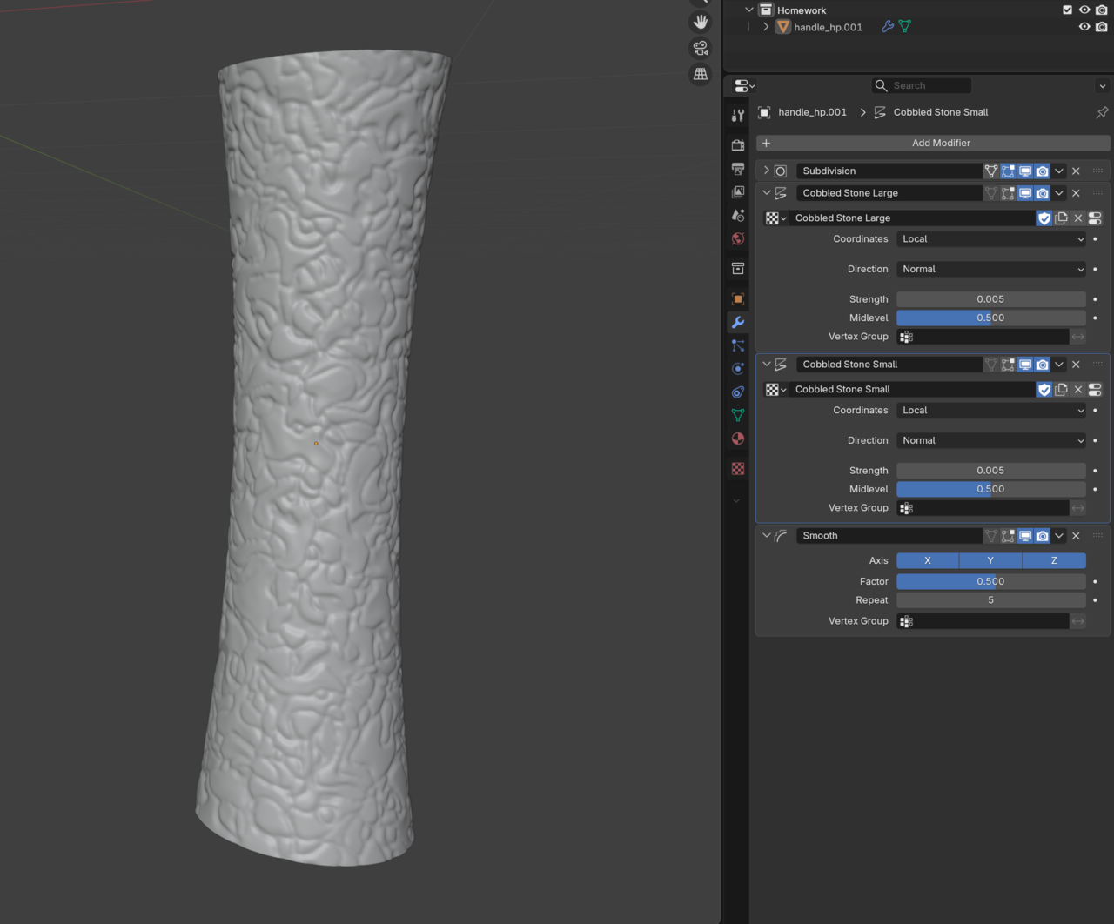Screen dimensions: 1114x924
Task: Unlink the Cobbled Stone Large texture
Action: (1077, 218)
